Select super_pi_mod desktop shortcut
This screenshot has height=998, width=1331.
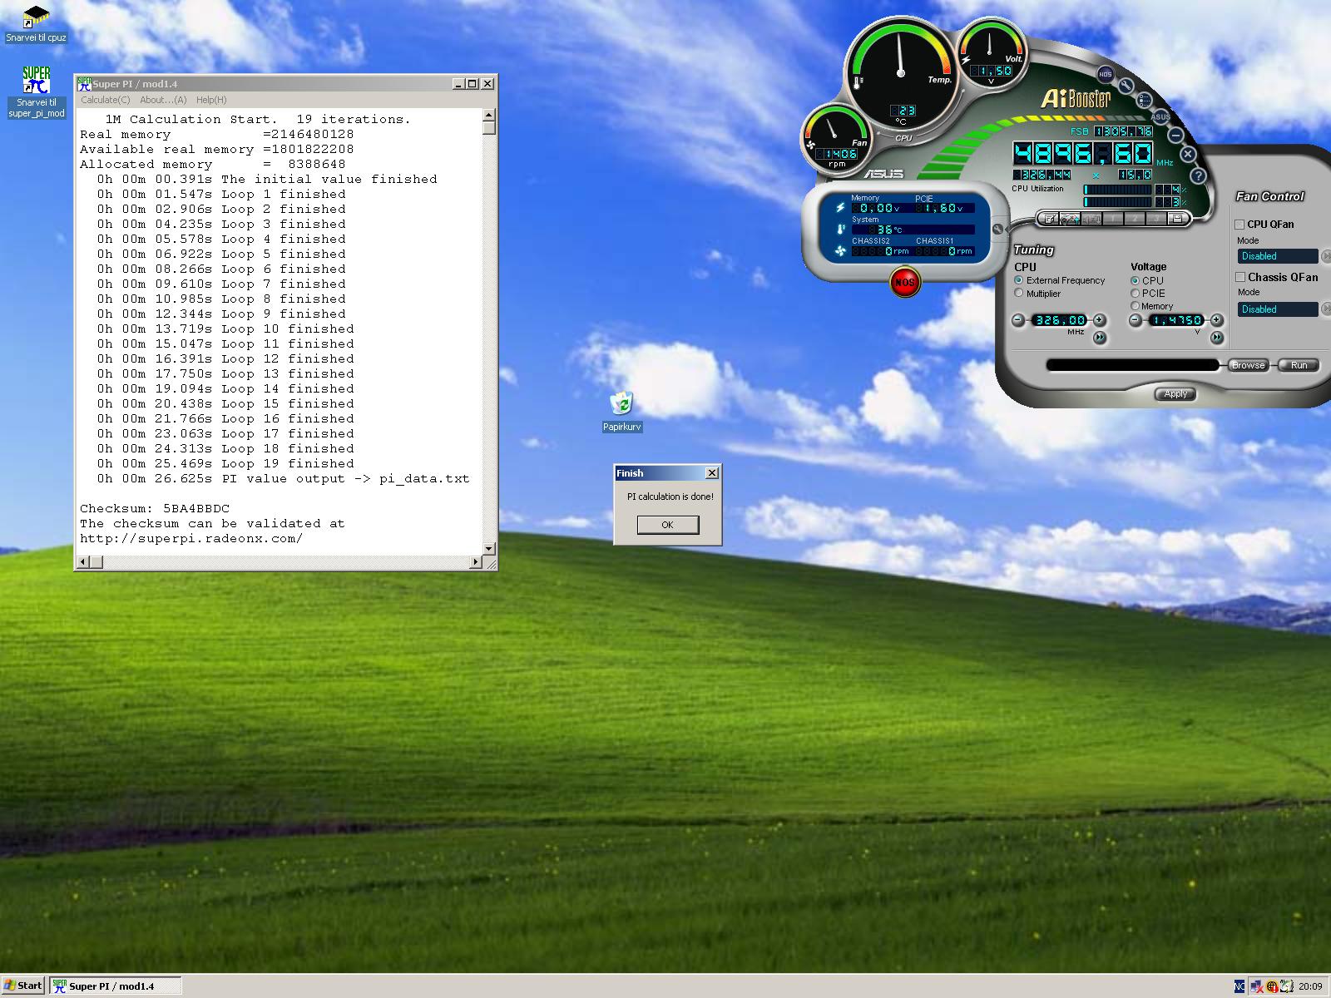pos(36,92)
